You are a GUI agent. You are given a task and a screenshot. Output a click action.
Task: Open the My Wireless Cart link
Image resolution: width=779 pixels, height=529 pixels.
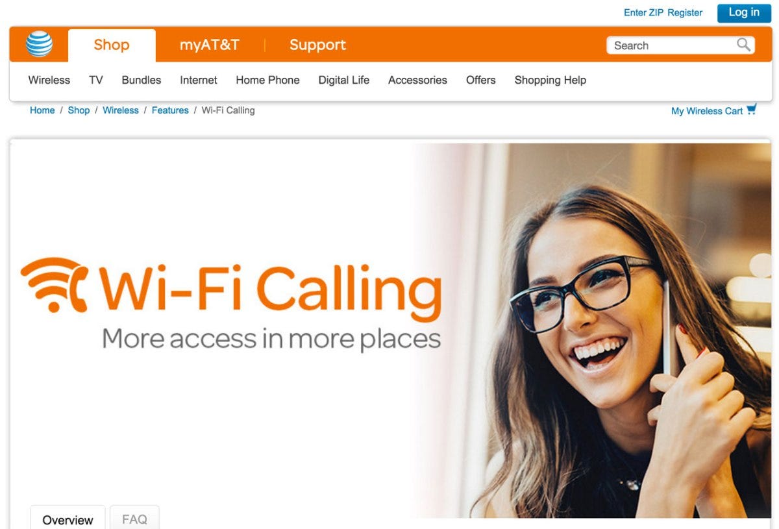[x=707, y=111]
